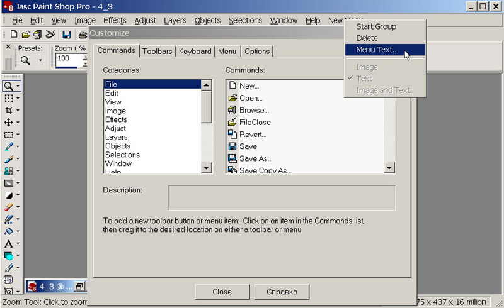
Task: Expand the Selection tool flyout arrow
Action: point(18,135)
